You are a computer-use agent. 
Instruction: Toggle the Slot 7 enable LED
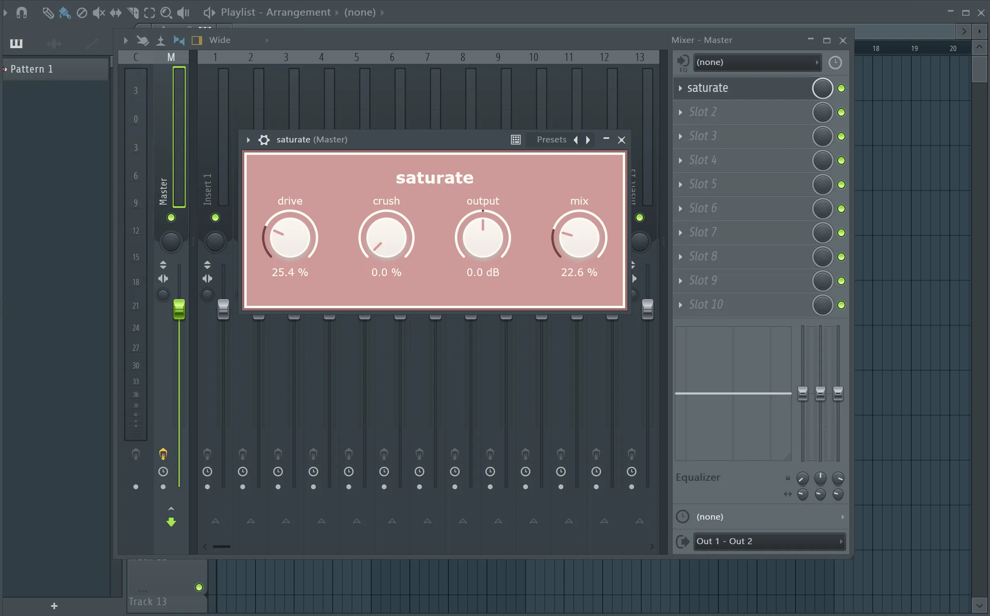tap(841, 233)
